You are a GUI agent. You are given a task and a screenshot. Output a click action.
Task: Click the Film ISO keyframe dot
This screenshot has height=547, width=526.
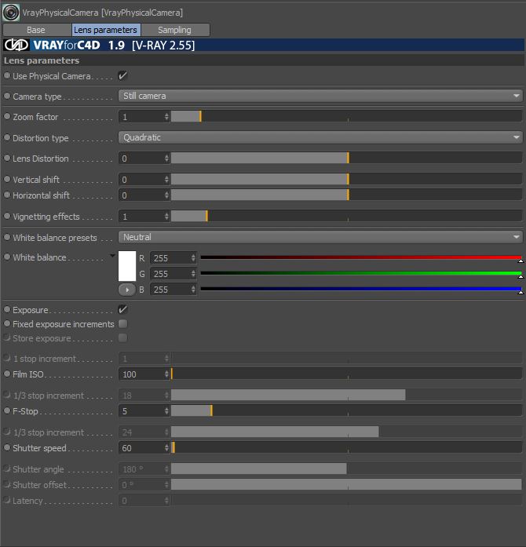pyautogui.click(x=7, y=374)
